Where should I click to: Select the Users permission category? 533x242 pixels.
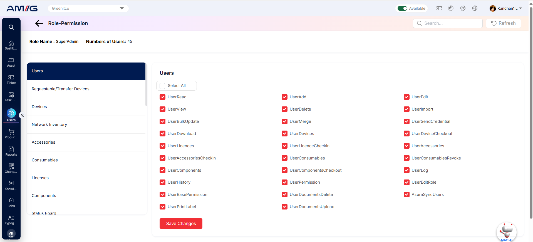(x=86, y=71)
